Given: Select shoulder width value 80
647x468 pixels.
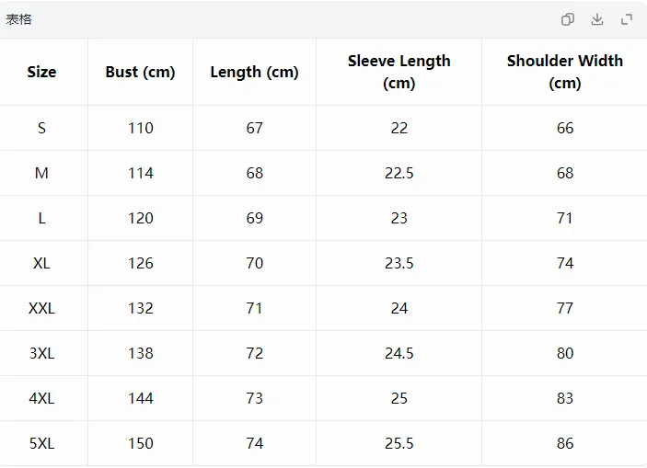Looking at the screenshot, I should click(x=565, y=353).
